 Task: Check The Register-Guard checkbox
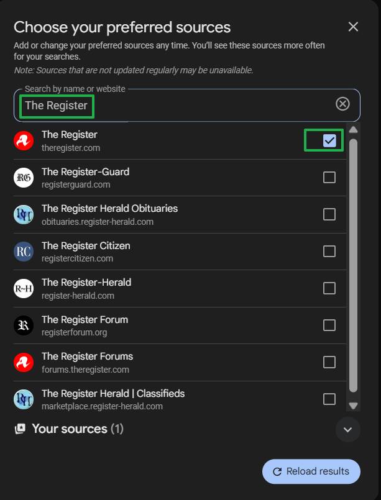point(329,177)
